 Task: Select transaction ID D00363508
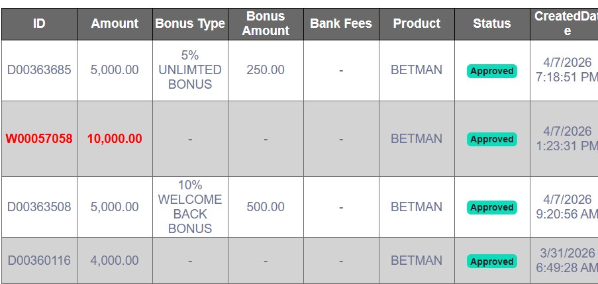click(39, 207)
